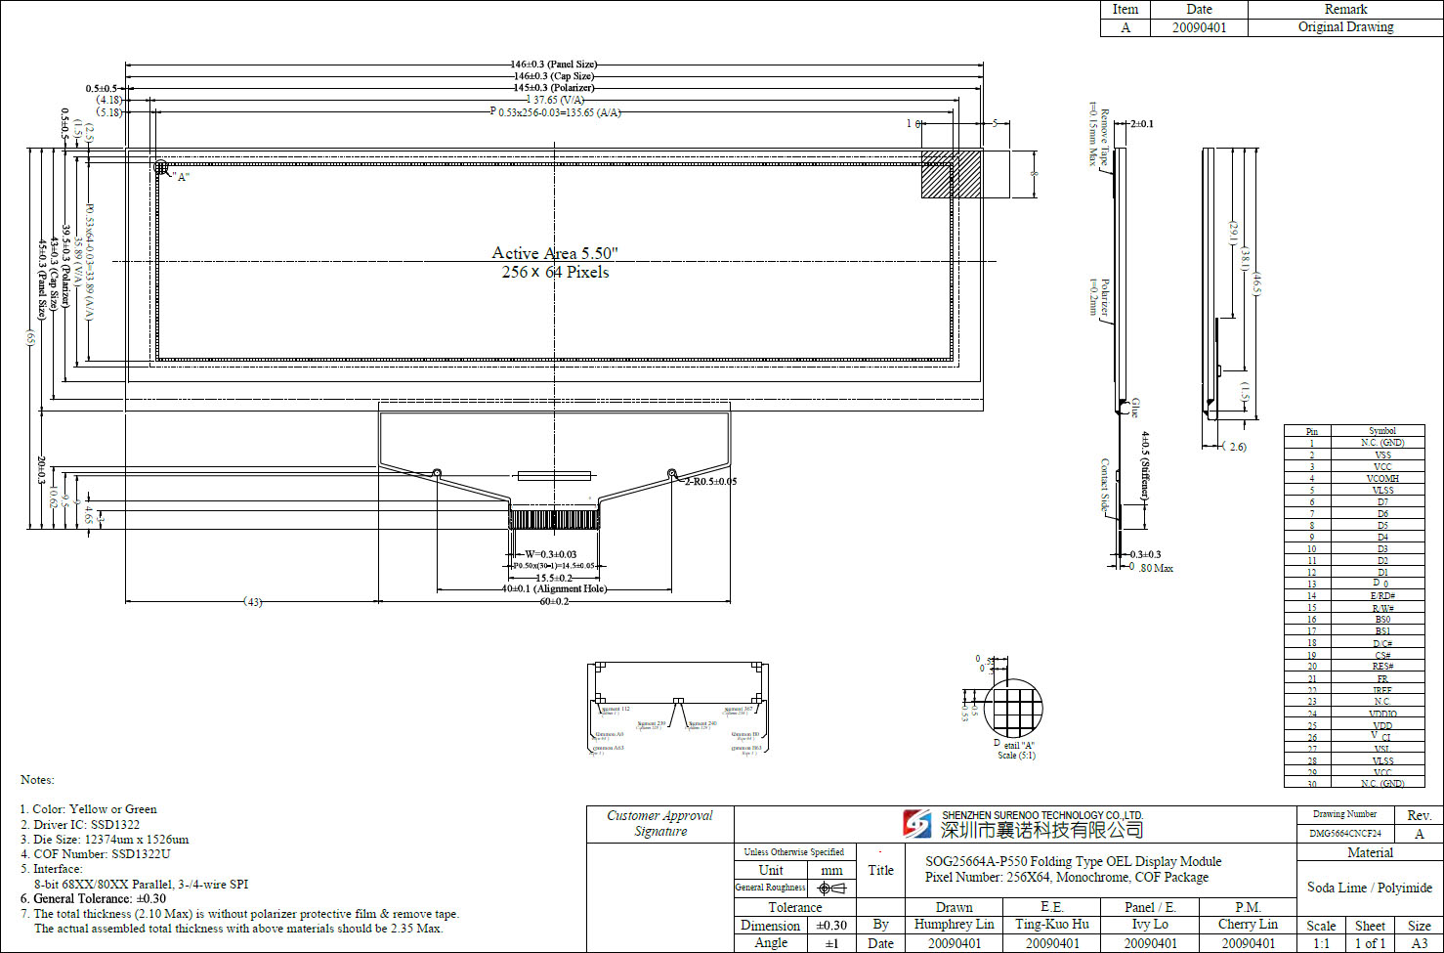This screenshot has width=1444, height=953.
Task: Select the 146±0.3 (Panel Size) dimension
Action: click(x=554, y=65)
